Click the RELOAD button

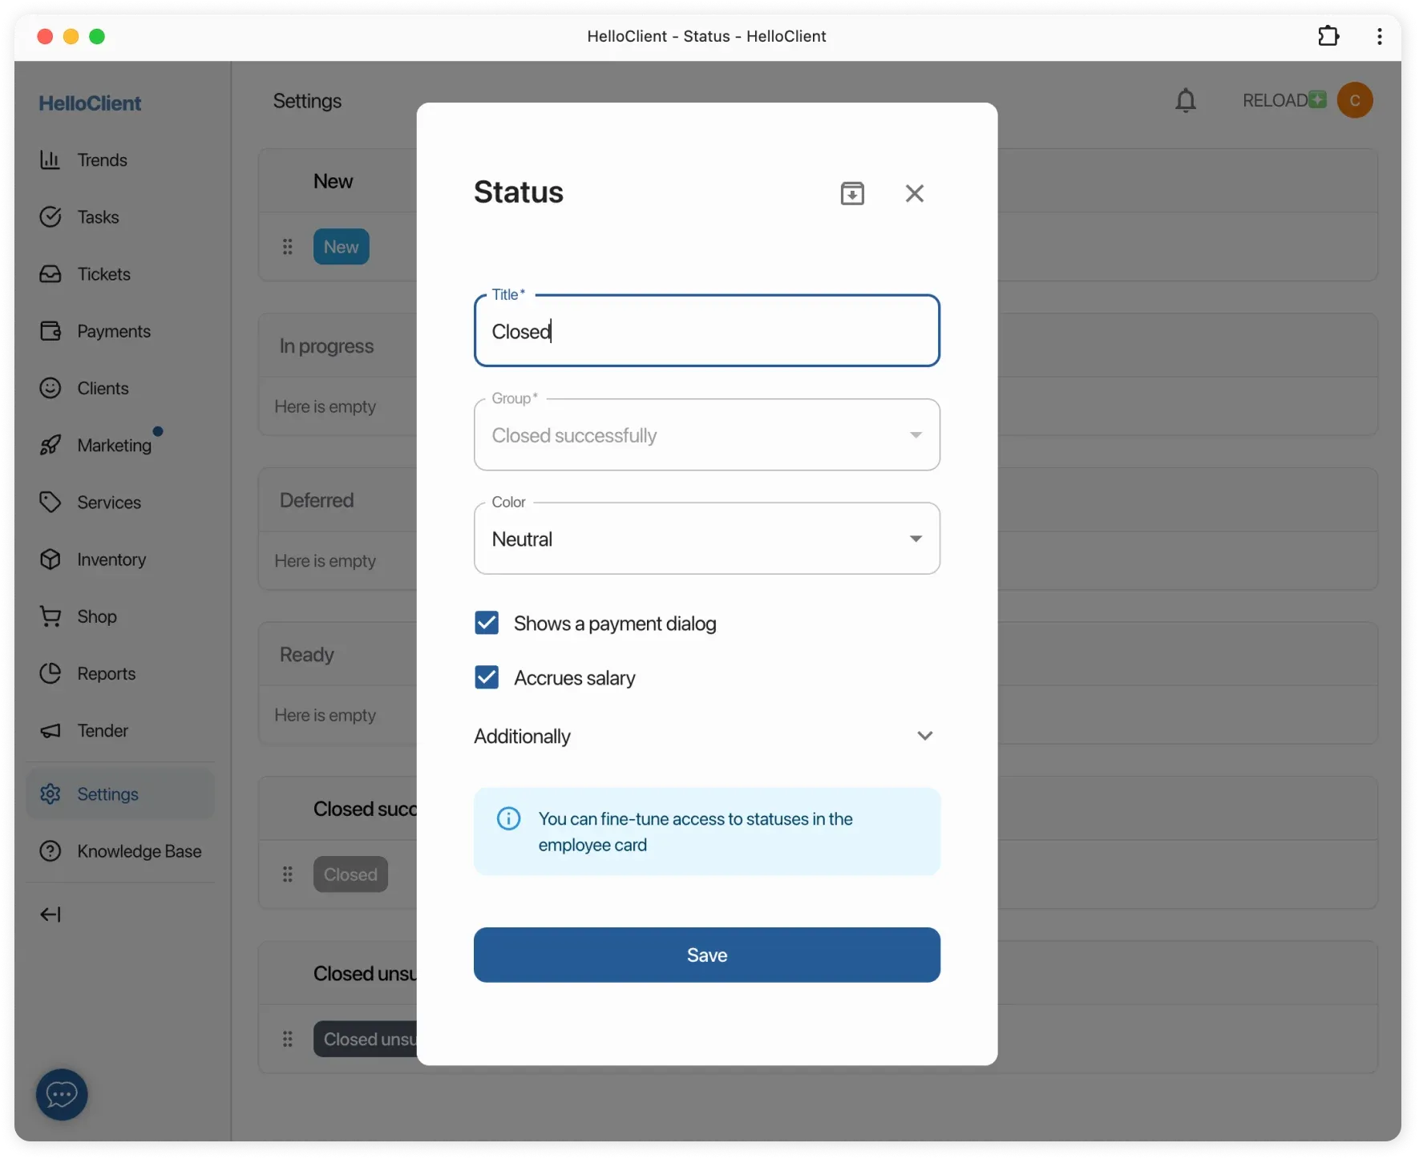tap(1280, 100)
